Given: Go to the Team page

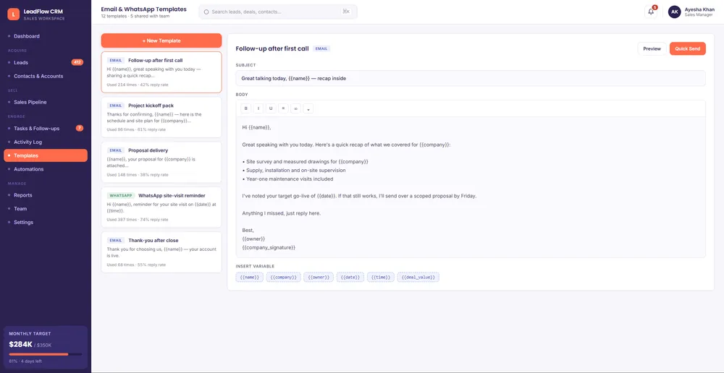Looking at the screenshot, I should click(45, 208).
